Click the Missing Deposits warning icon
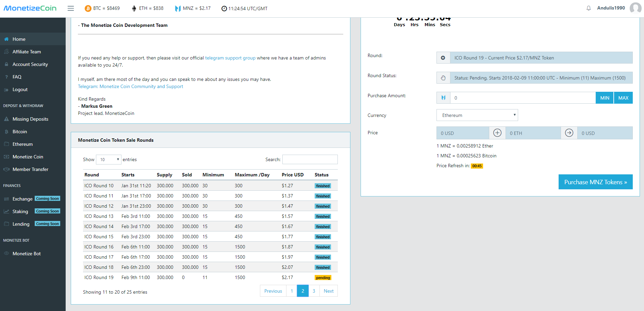 [x=6, y=119]
